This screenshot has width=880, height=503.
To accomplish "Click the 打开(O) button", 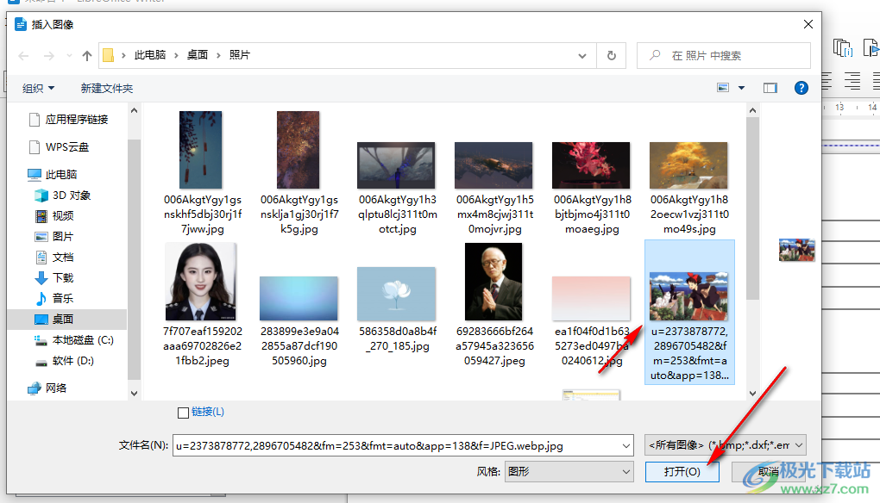I will click(682, 472).
